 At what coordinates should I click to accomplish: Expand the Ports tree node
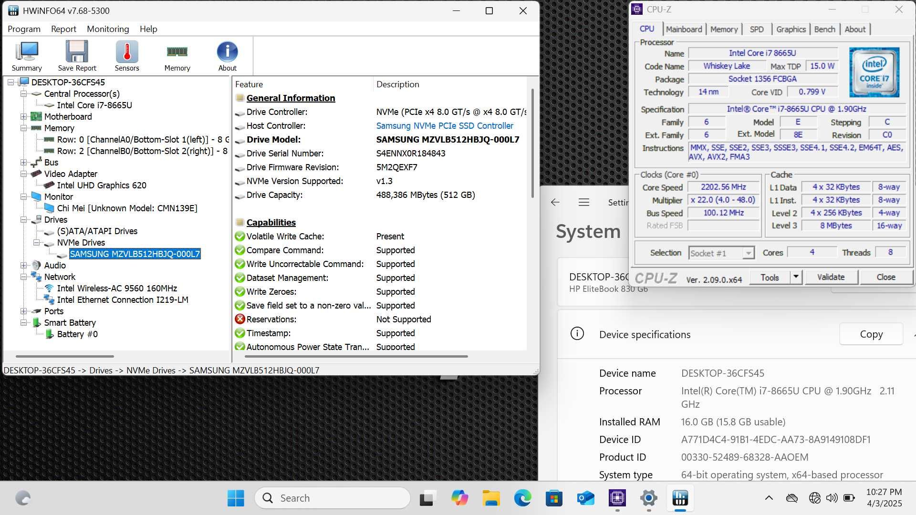coord(23,311)
